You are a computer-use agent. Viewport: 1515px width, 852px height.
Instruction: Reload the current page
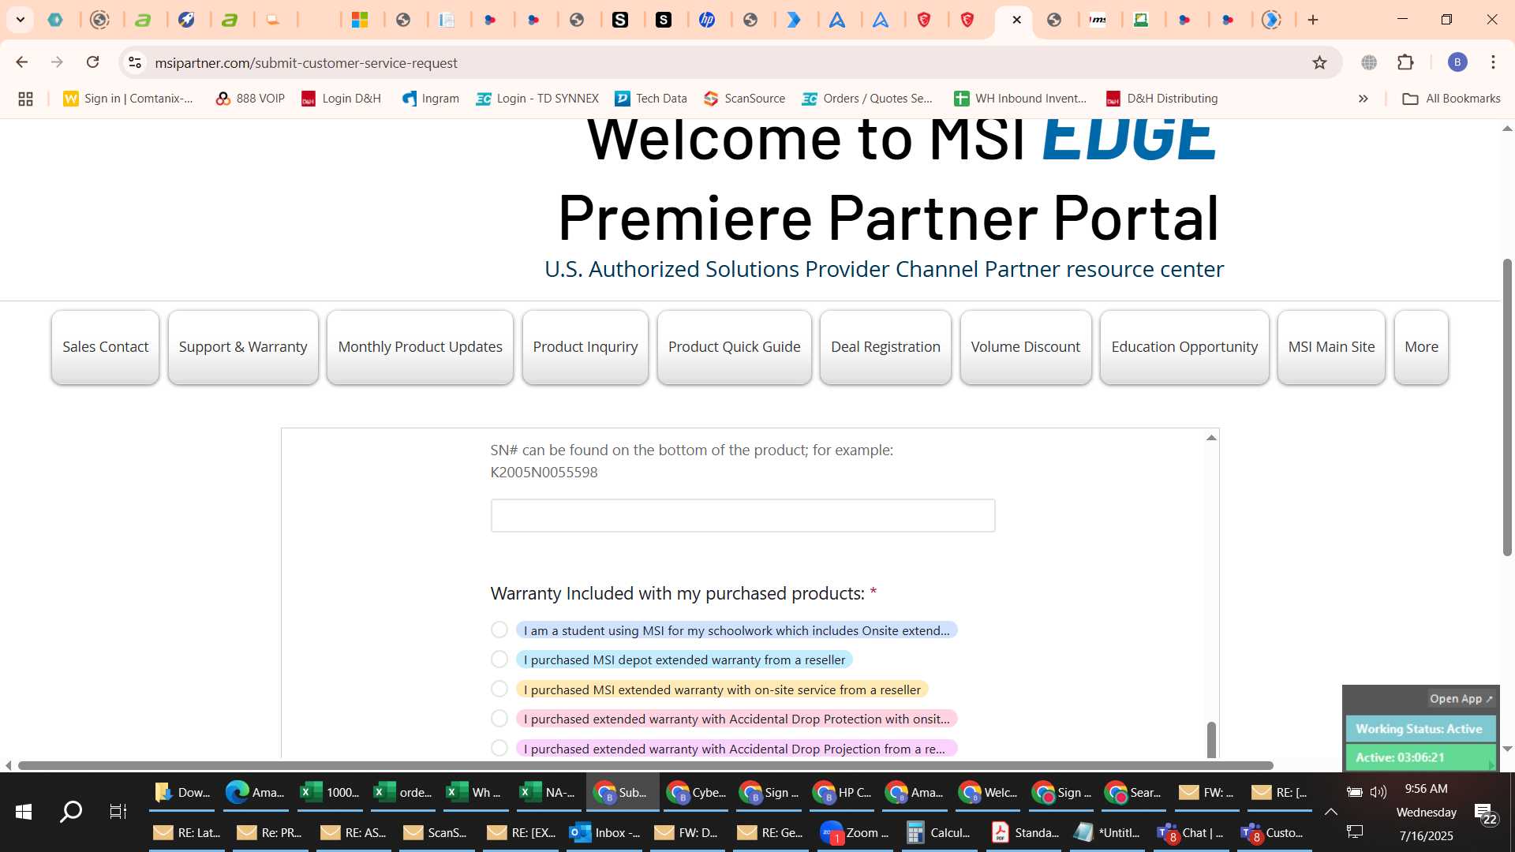tap(93, 62)
